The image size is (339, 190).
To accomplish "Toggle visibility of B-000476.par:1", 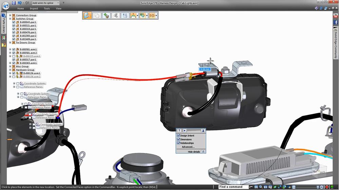I will [14, 33].
